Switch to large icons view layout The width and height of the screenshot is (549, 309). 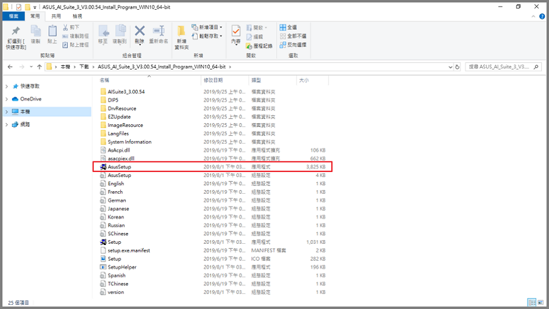541,302
